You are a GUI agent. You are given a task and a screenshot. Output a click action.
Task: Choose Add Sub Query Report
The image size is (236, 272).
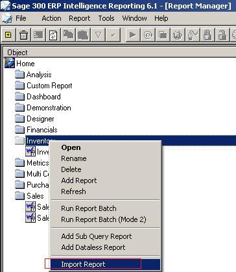(106, 236)
